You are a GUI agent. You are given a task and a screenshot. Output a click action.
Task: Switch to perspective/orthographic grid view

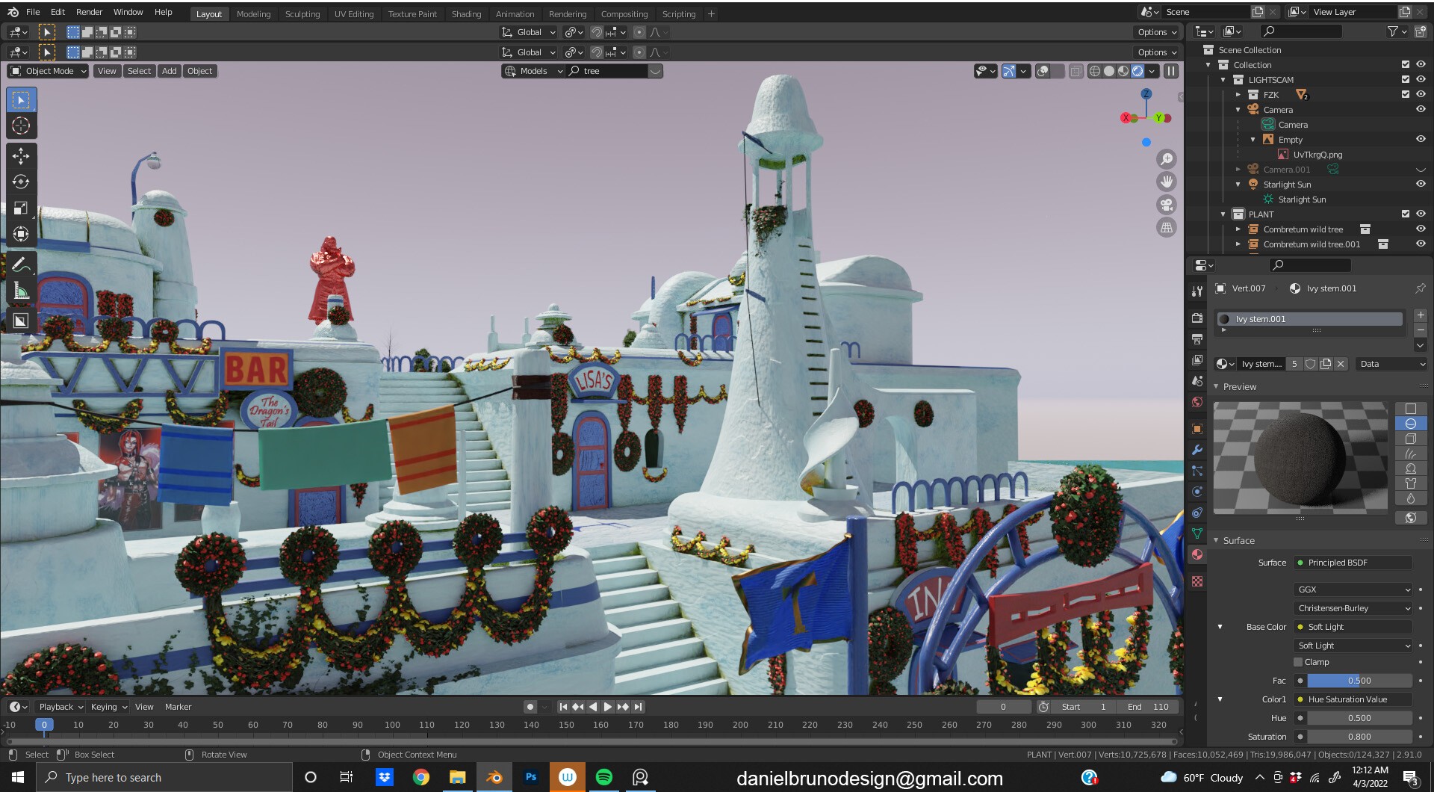coord(1166,228)
